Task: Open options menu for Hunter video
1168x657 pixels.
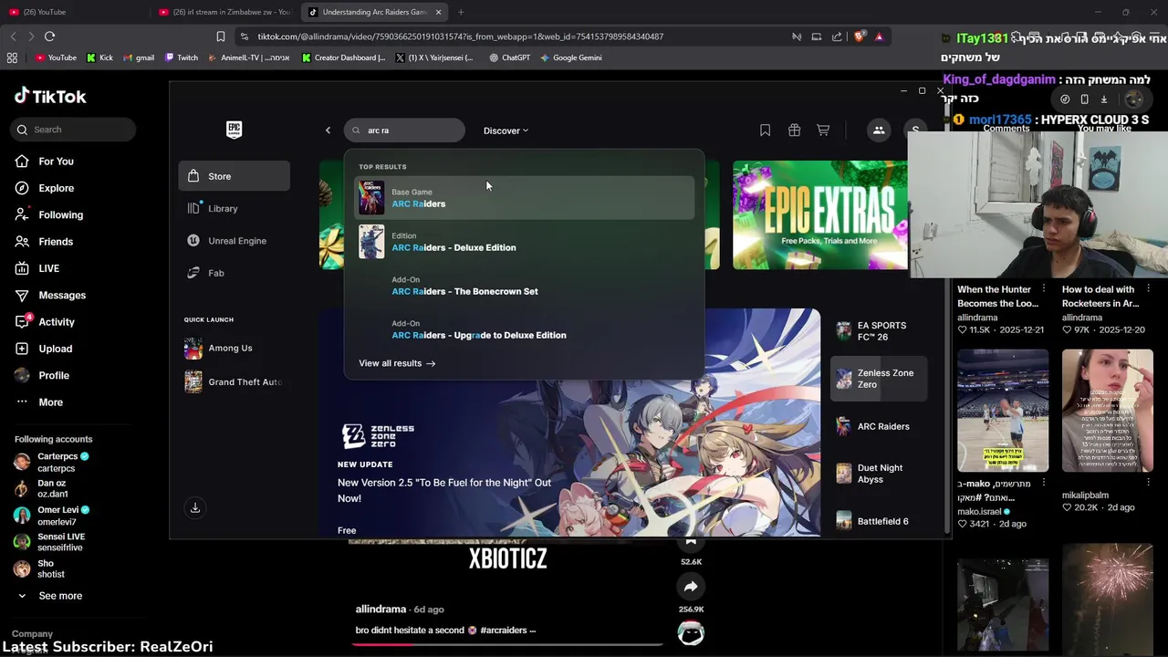Action: coord(1043,289)
